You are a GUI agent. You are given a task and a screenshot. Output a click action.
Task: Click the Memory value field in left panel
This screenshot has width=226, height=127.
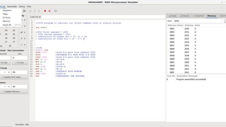pos(19,86)
